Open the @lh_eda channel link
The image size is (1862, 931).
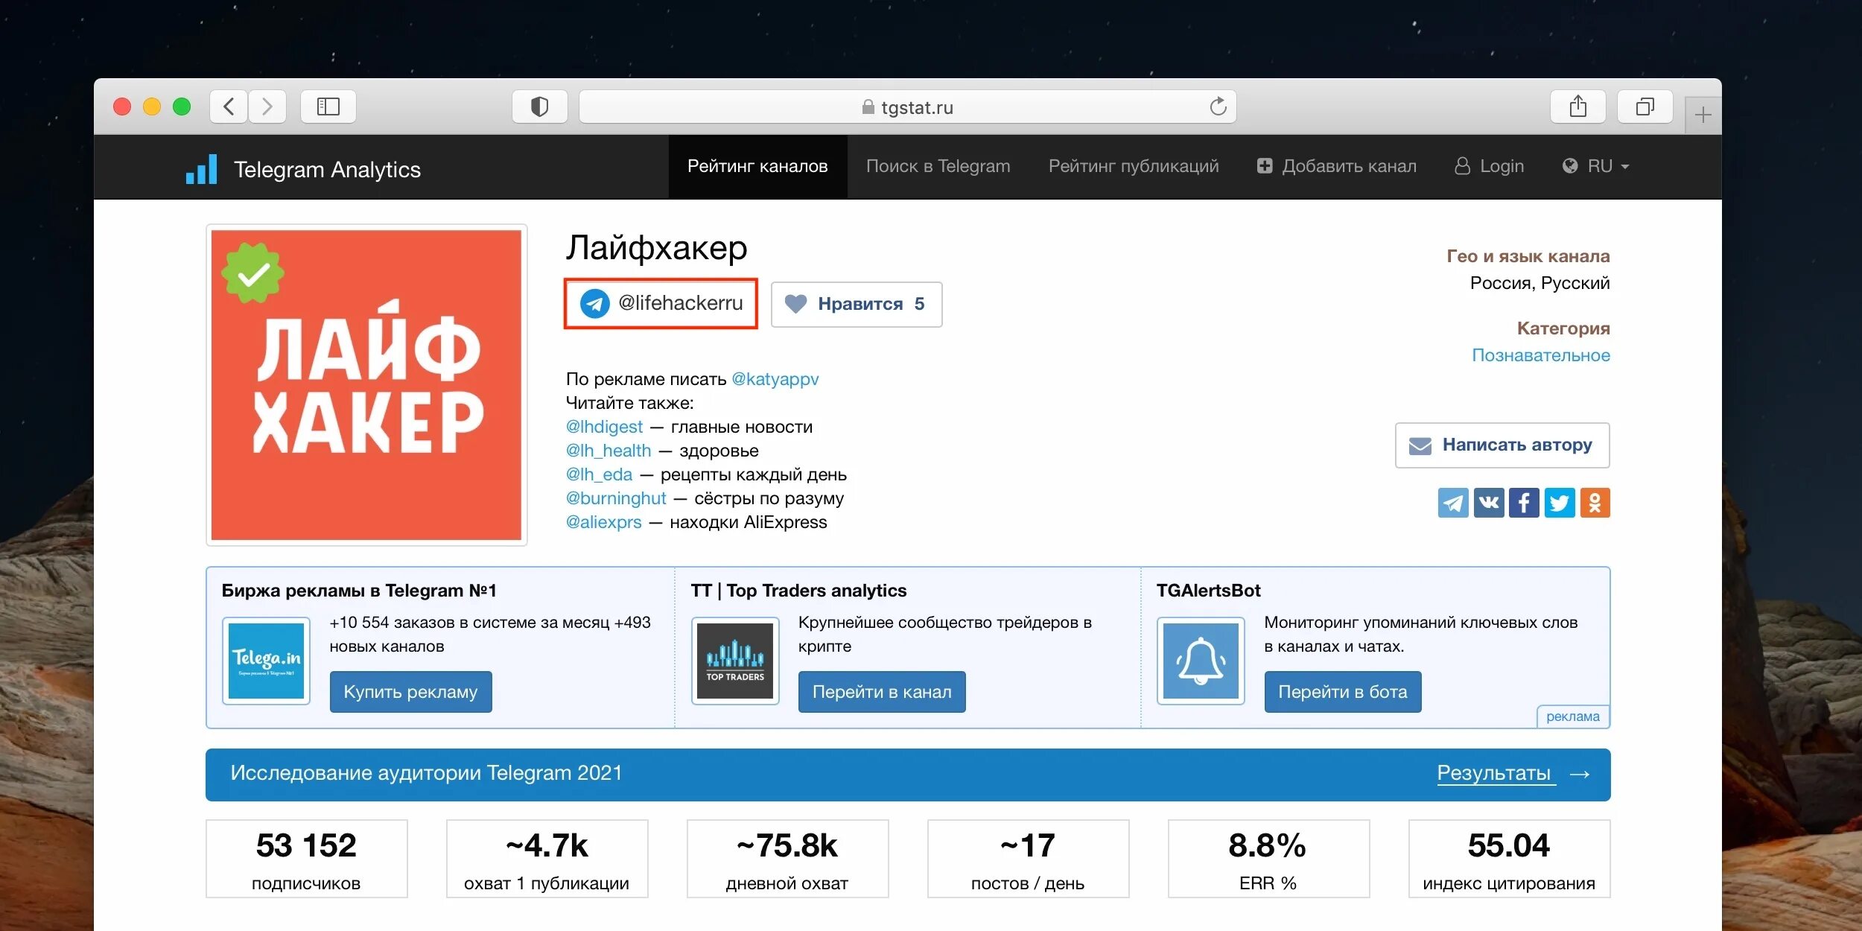click(599, 474)
